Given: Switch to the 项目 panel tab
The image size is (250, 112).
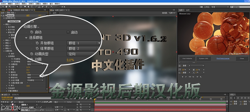Looking at the screenshot, I should pyautogui.click(x=3, y=10).
